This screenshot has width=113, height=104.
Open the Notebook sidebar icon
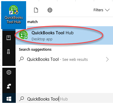pos(9,38)
